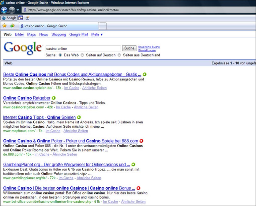Click the www.casinoratgeber.com green URL text
256x206 pixels.
[24, 107]
